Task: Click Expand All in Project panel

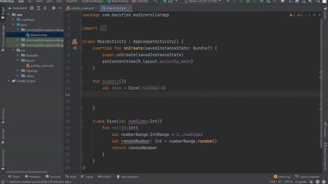Action: 38,8
